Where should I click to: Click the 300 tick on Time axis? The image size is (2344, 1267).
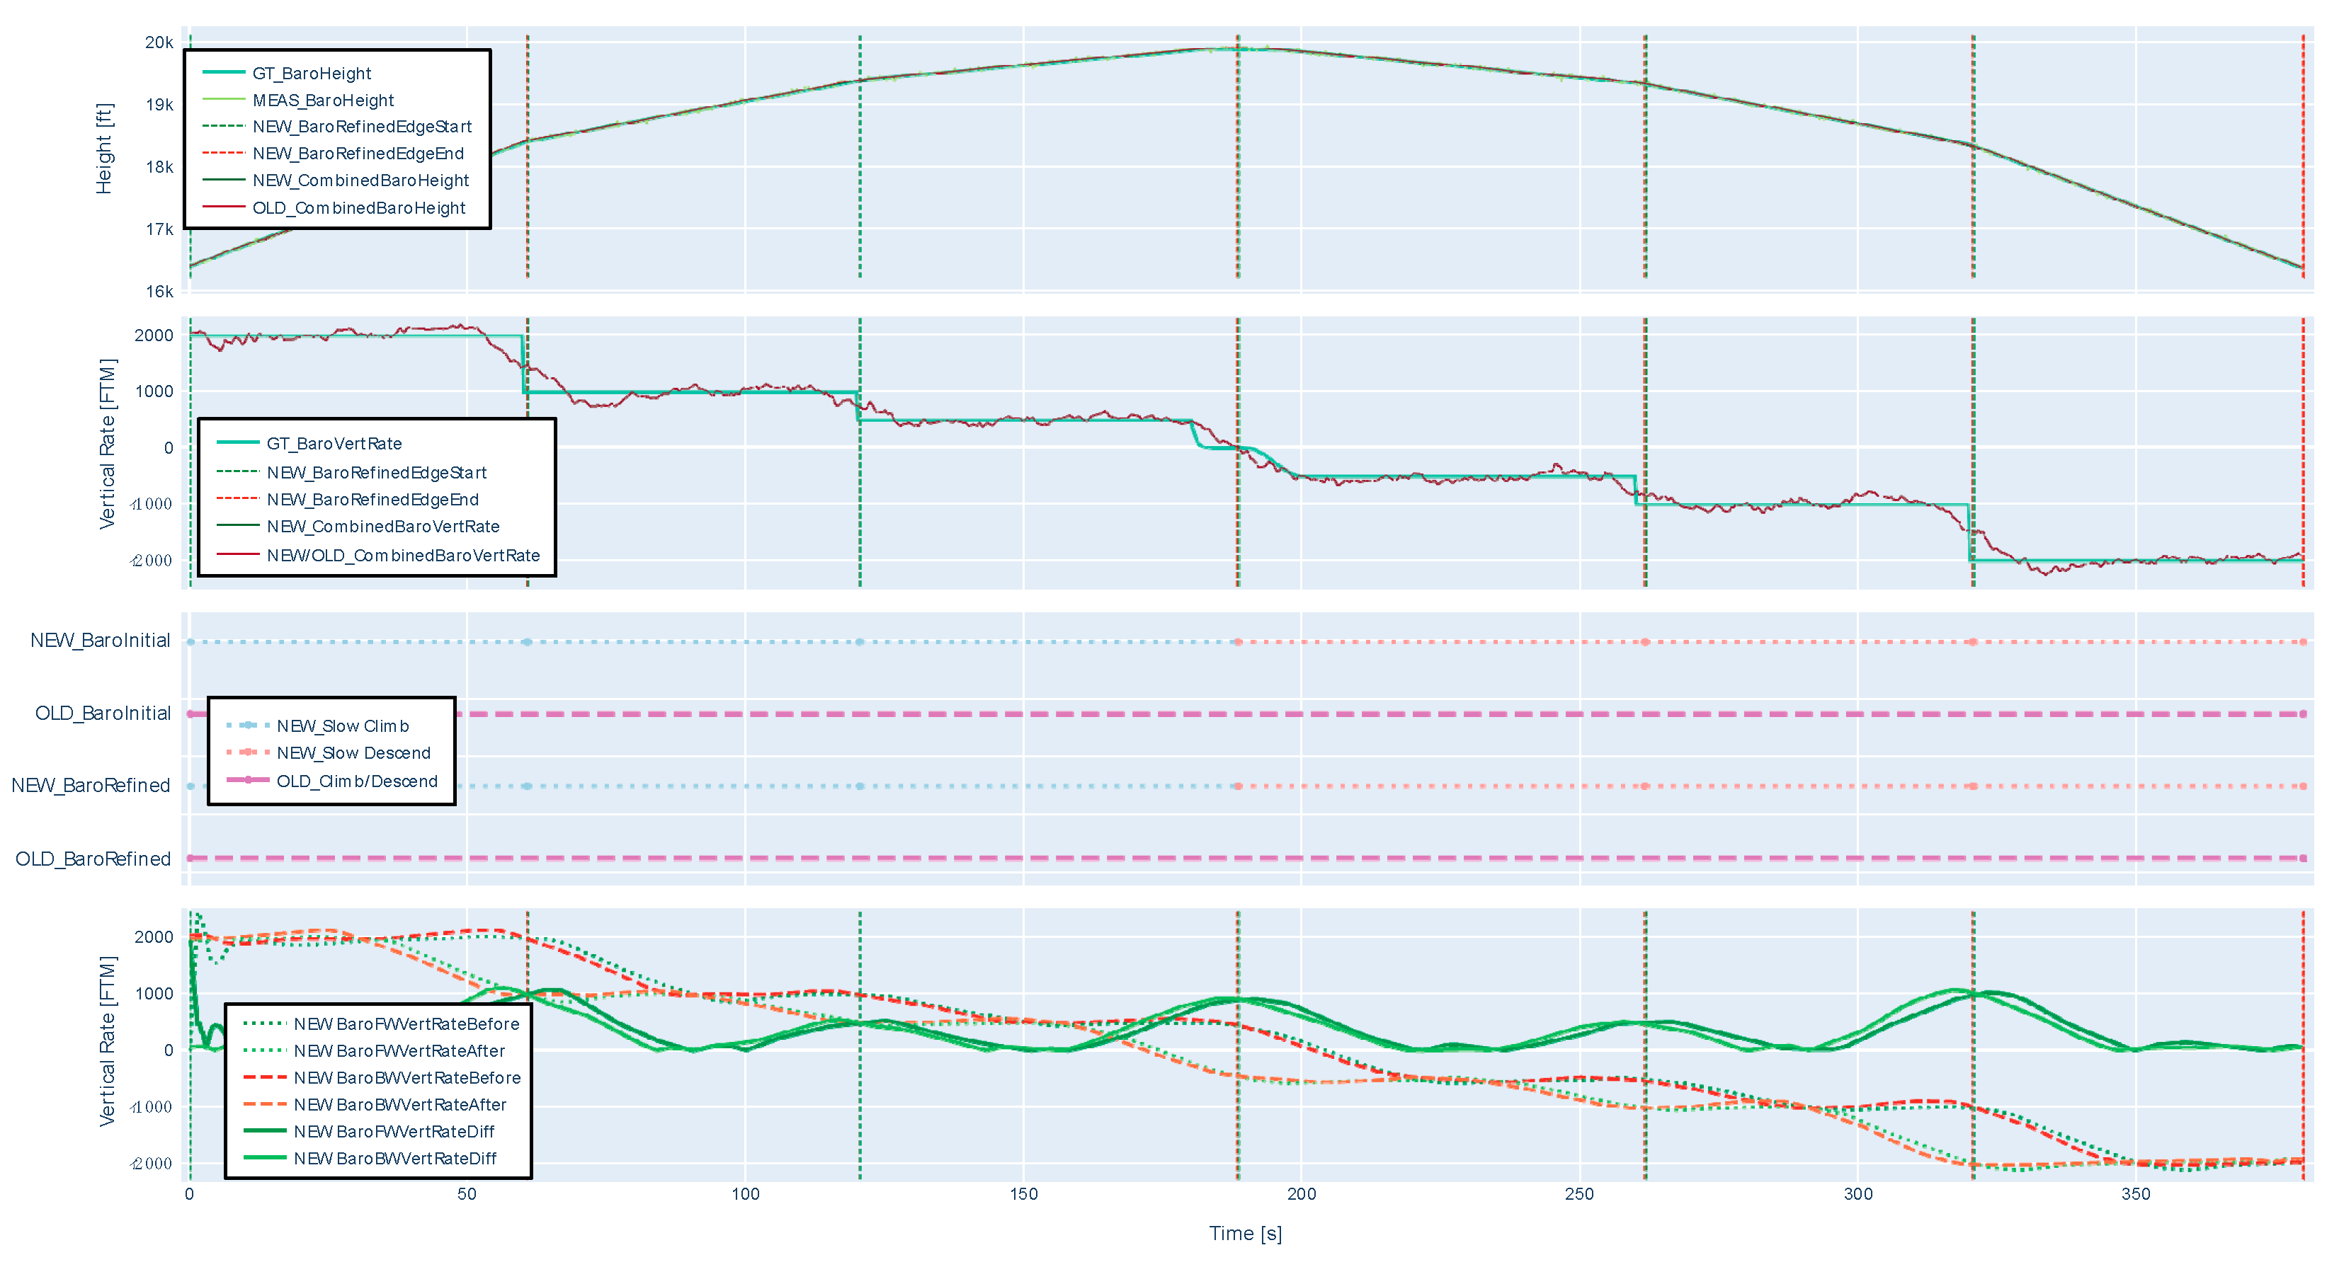(x=1858, y=1194)
